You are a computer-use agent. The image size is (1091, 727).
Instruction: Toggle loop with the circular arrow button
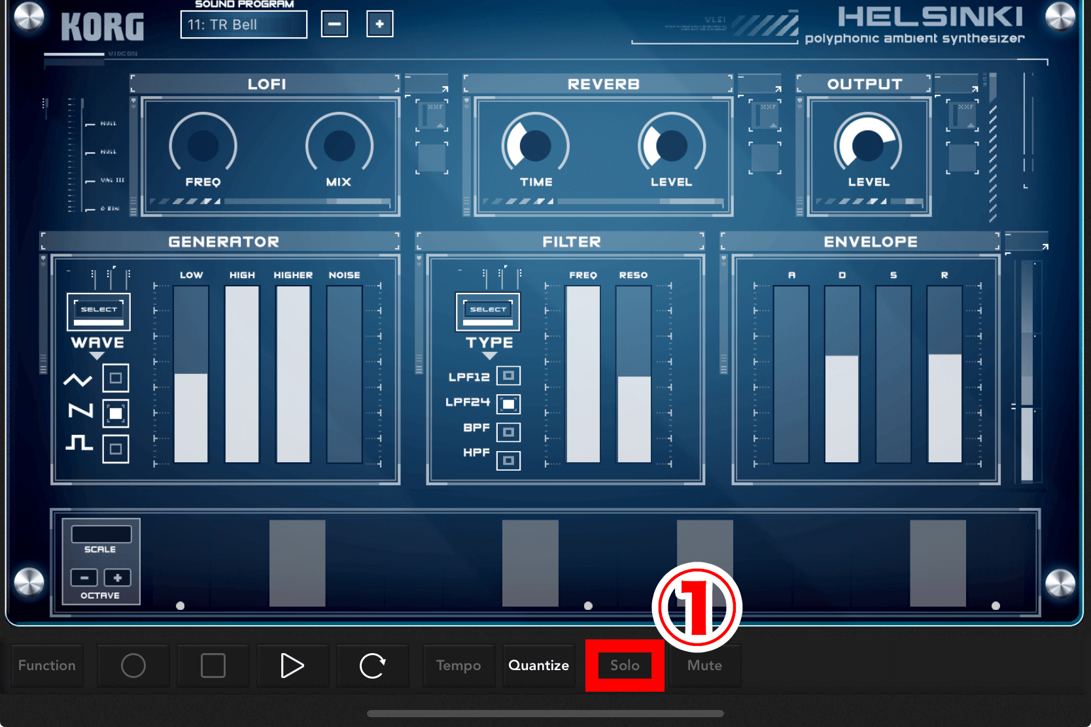click(372, 666)
